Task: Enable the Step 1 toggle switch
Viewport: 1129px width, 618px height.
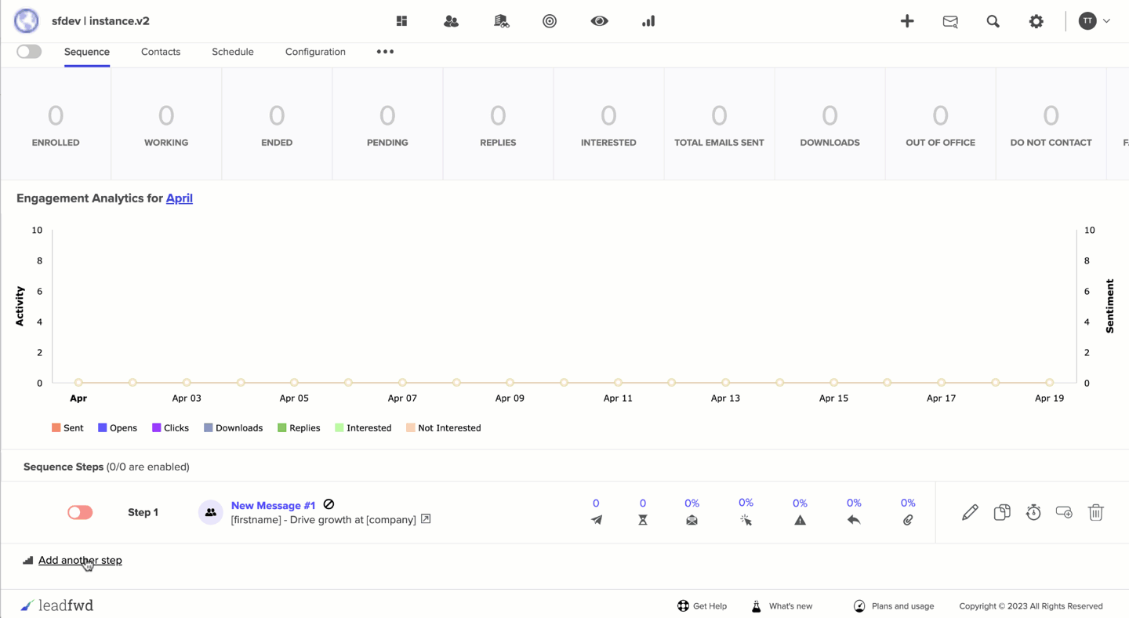Action: (x=80, y=512)
